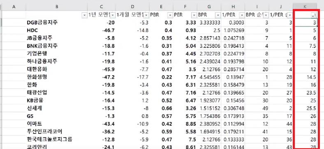Select column H header
The image size is (324, 149).
tap(233, 7)
